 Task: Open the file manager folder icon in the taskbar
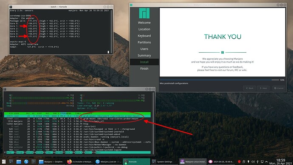19,162
